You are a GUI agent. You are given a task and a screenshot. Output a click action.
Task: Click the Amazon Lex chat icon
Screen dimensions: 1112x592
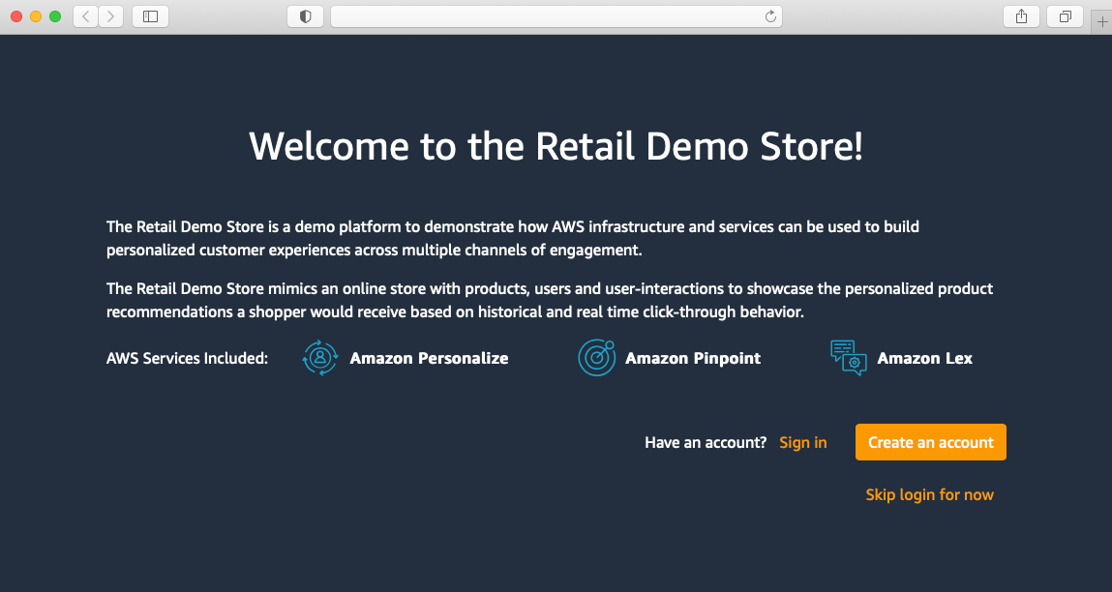pyautogui.click(x=848, y=357)
